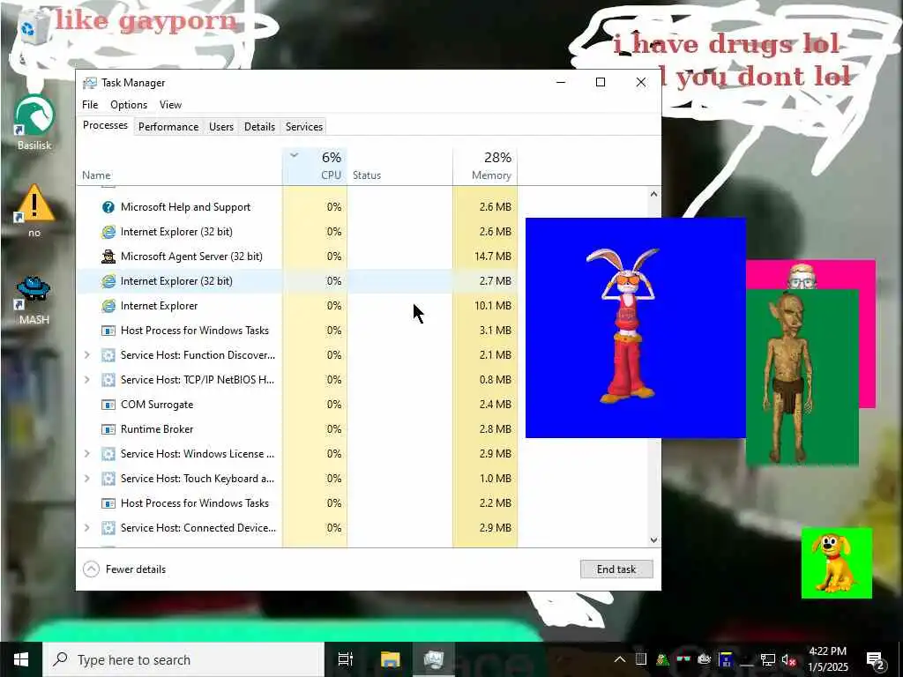
Task: Open the Options menu
Action: point(129,105)
